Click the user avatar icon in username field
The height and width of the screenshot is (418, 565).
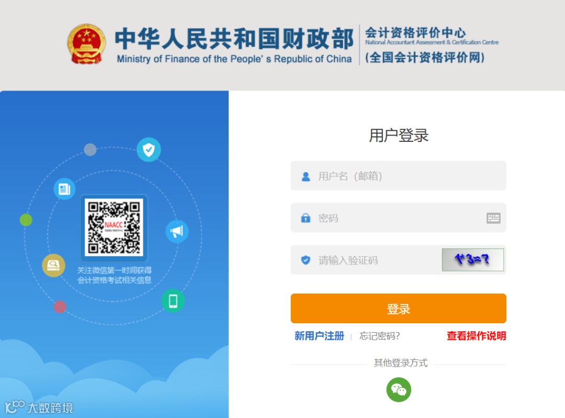[306, 176]
